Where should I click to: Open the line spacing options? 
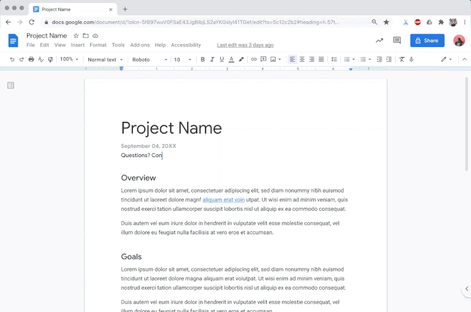[x=334, y=59]
